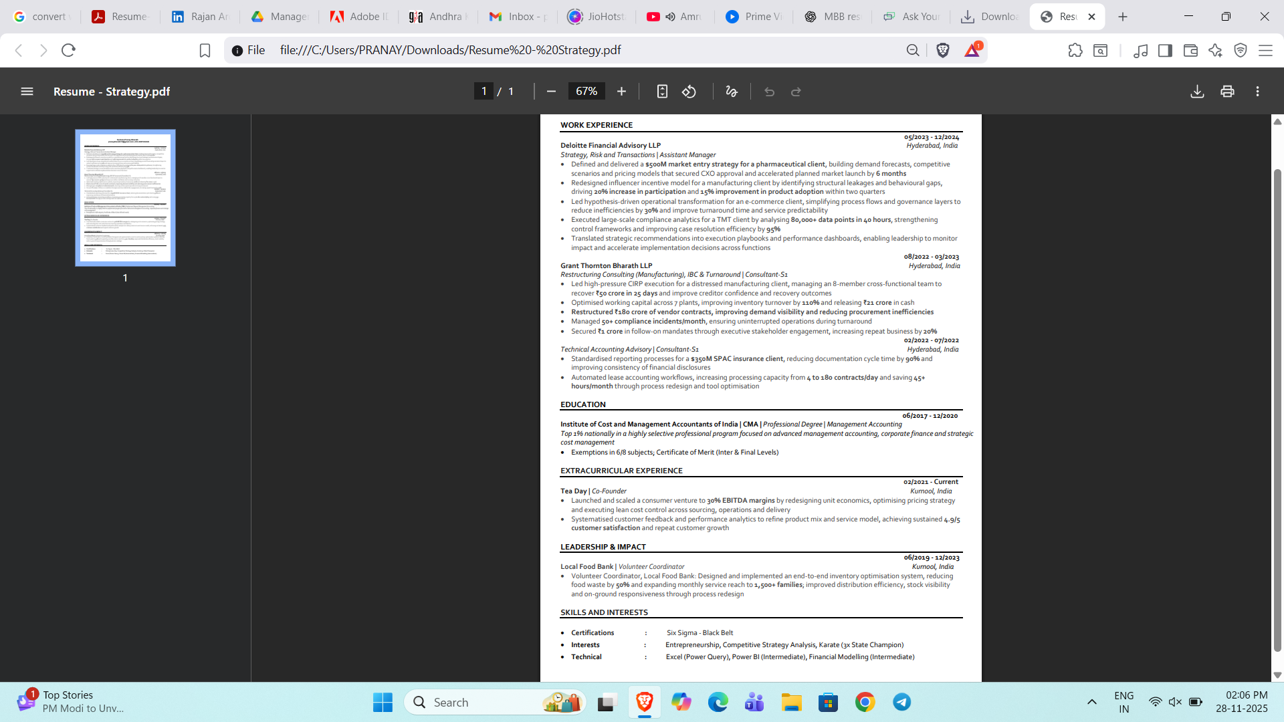Print the Resume - Strategy PDF

coord(1227,92)
